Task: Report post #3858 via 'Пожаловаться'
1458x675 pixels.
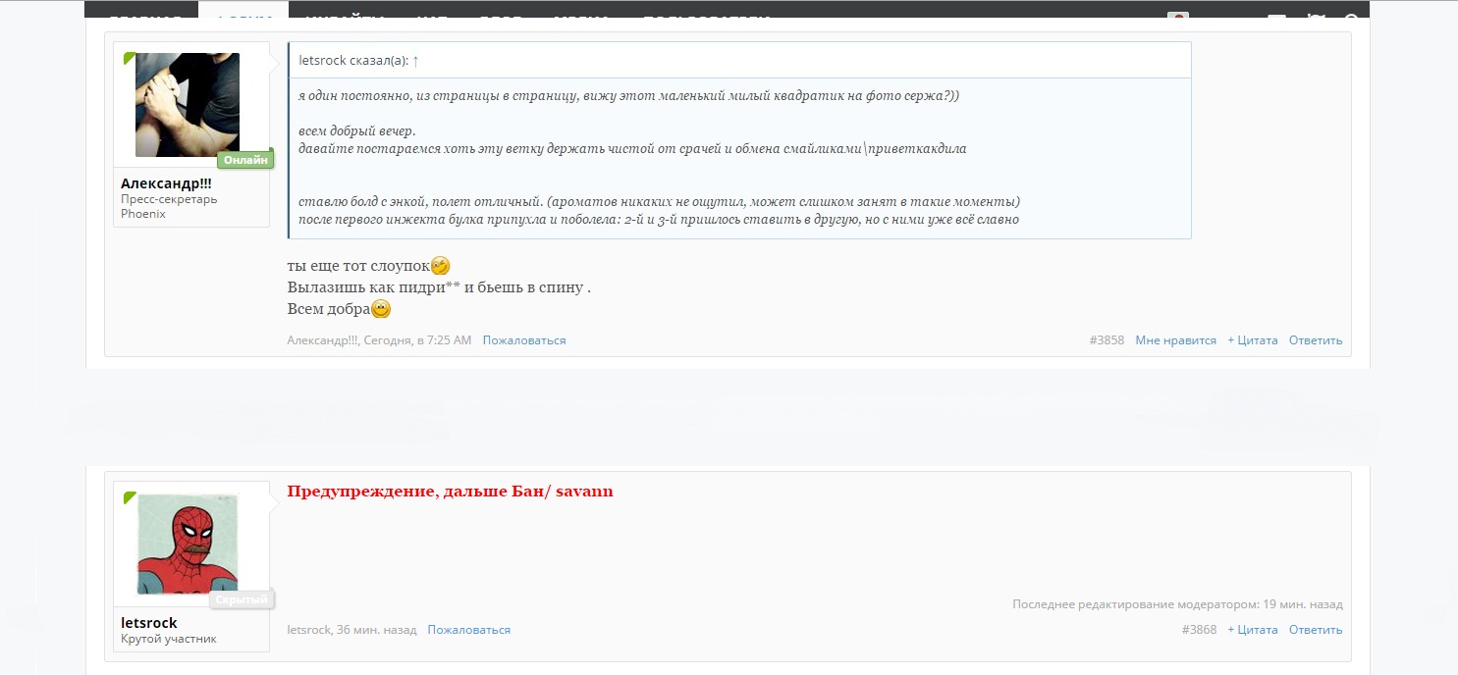Action: click(524, 340)
